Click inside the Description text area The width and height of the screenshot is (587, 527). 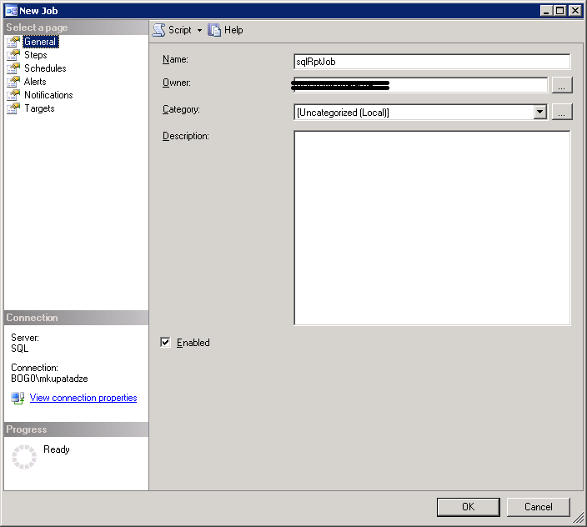tap(432, 228)
